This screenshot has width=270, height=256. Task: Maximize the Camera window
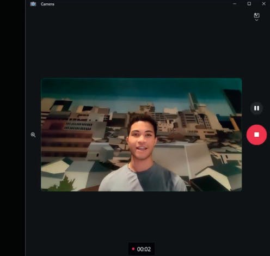249,4
